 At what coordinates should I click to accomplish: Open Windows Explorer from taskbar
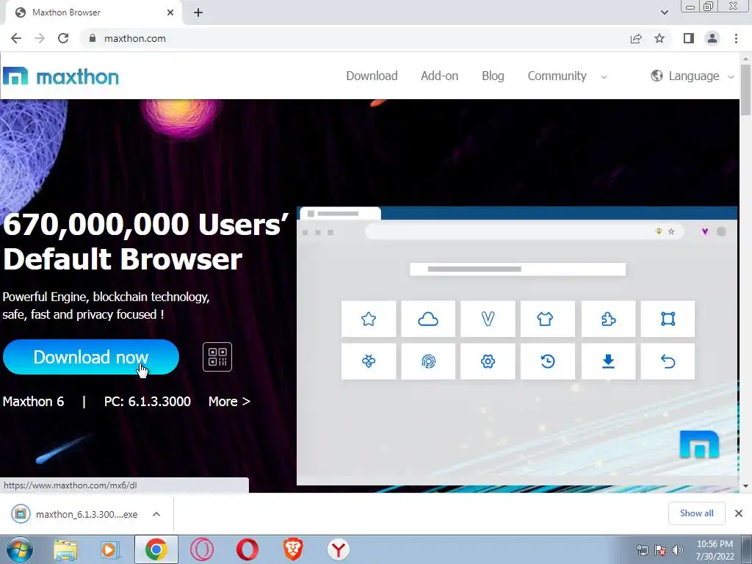tap(65, 549)
